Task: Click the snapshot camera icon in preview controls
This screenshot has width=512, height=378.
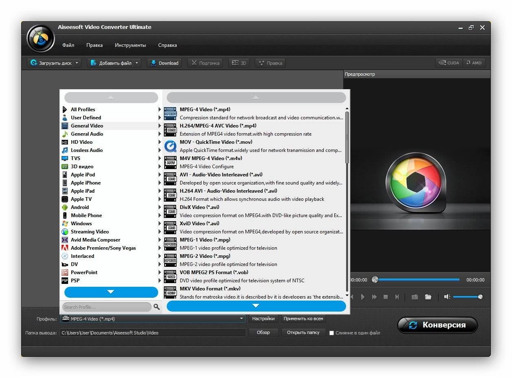Action: [415, 297]
